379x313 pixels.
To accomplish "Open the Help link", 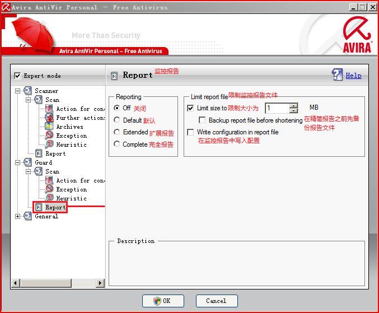I will click(x=353, y=76).
